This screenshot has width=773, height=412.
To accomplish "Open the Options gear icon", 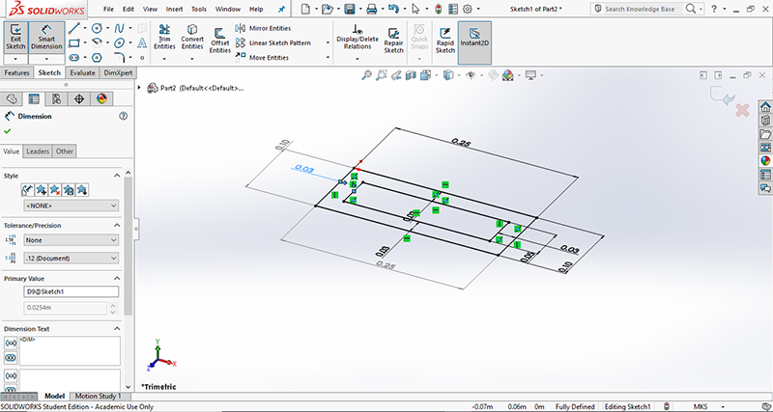I will (x=468, y=9).
